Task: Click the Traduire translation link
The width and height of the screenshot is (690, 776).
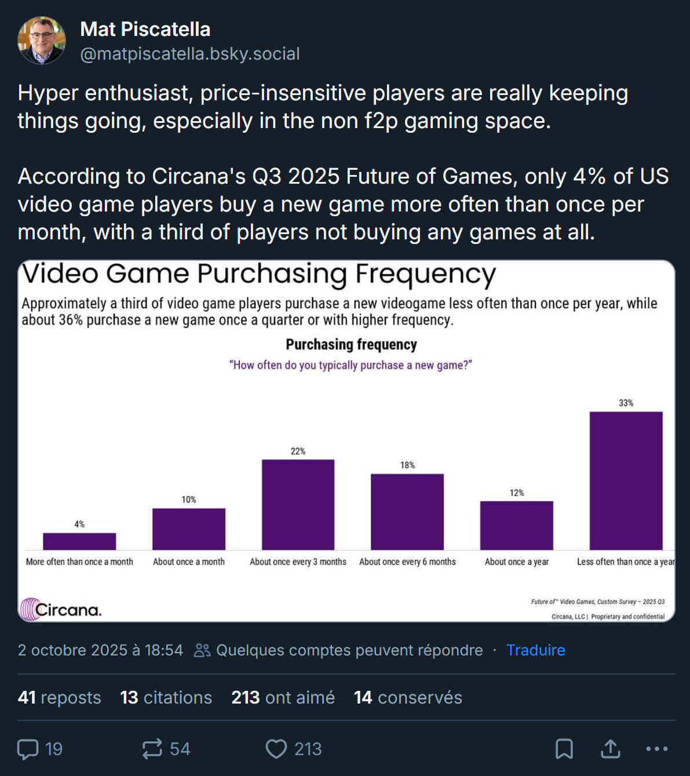Action: point(535,650)
